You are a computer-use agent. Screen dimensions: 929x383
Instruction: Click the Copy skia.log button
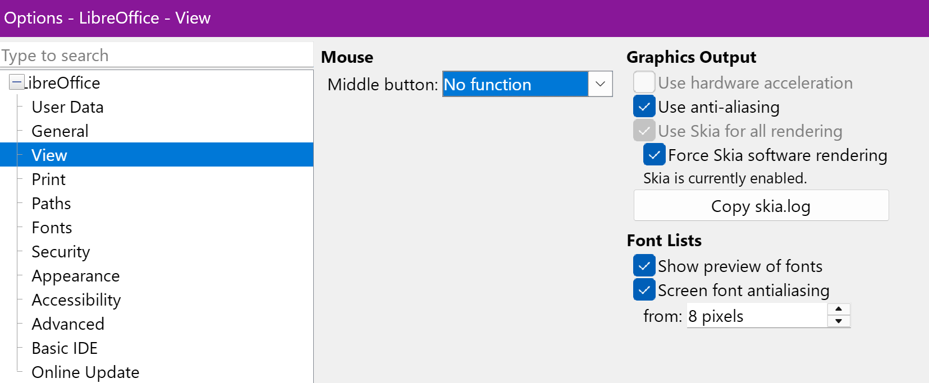761,206
